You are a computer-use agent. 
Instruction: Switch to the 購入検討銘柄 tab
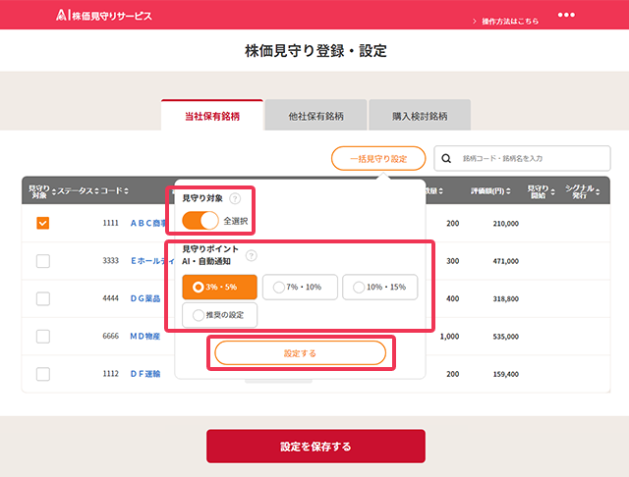pyautogui.click(x=420, y=116)
